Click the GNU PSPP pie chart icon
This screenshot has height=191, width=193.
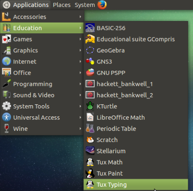(90, 73)
